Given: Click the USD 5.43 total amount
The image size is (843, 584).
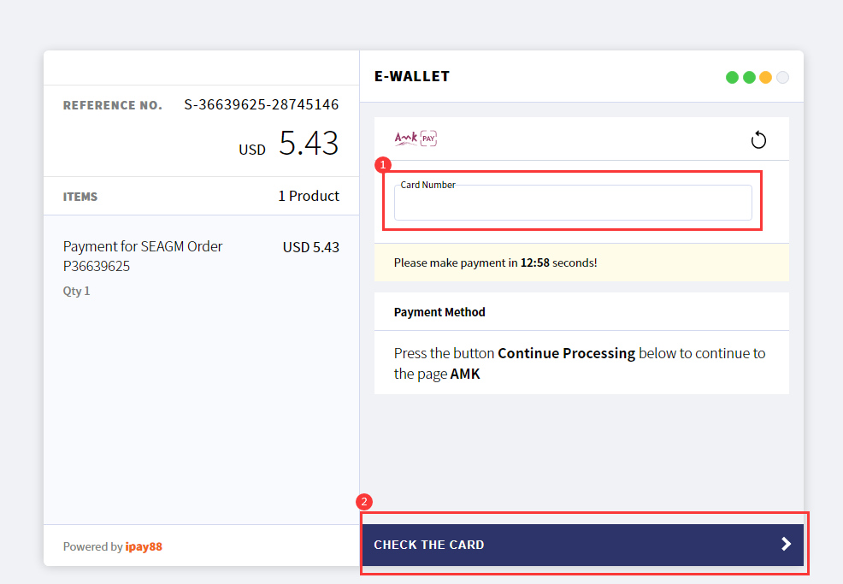Looking at the screenshot, I should point(289,143).
